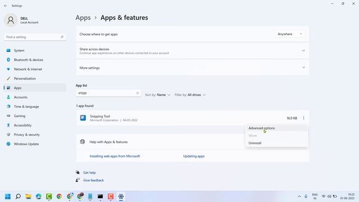Click the search icon in App list field

click(x=137, y=93)
